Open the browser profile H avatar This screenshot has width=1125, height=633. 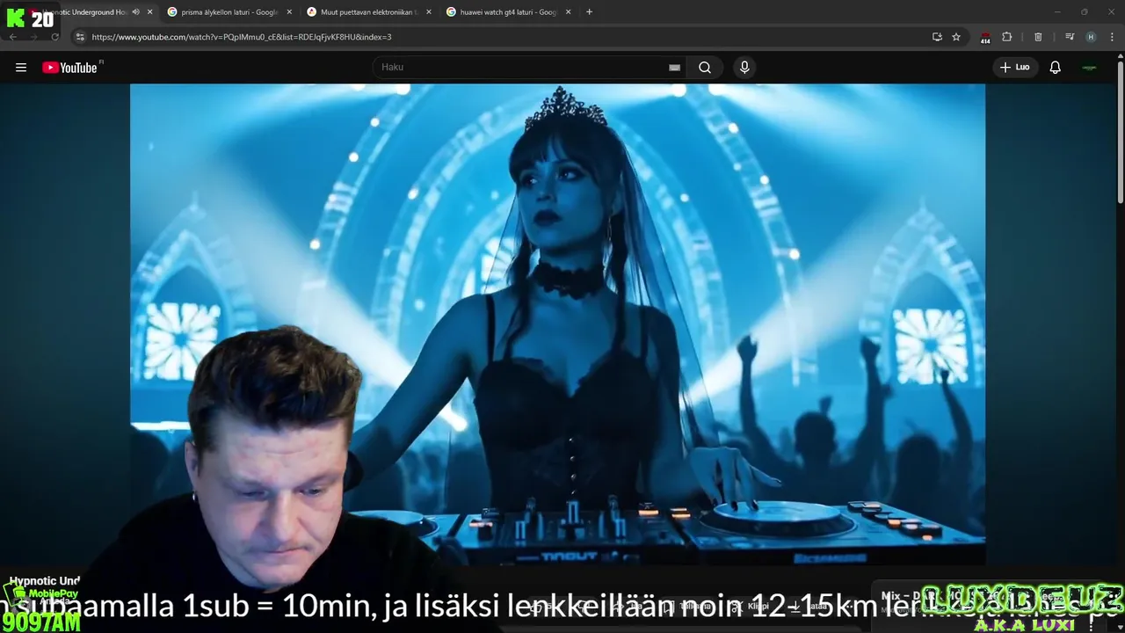pos(1091,37)
